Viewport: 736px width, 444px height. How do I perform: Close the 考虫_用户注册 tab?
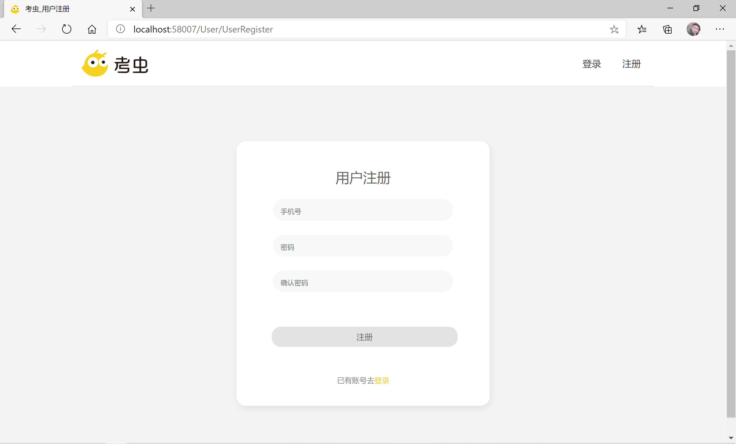click(132, 9)
